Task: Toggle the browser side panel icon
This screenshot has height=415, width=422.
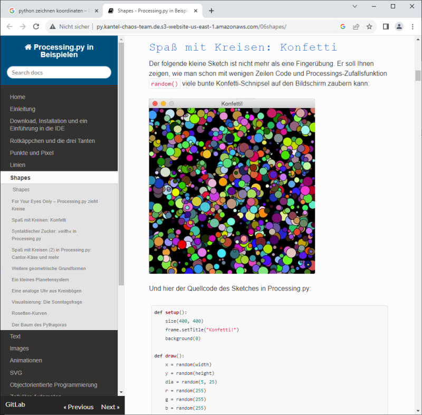Action: click(x=386, y=26)
